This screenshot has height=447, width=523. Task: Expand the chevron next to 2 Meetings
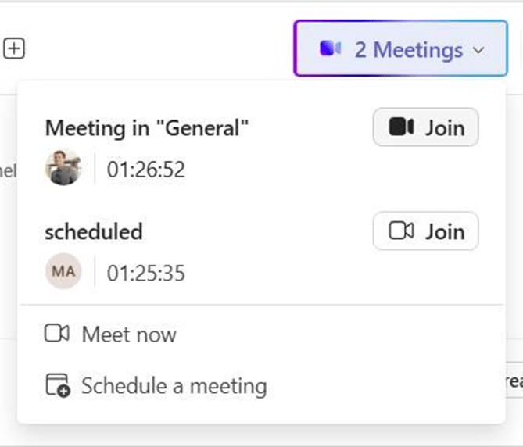478,50
